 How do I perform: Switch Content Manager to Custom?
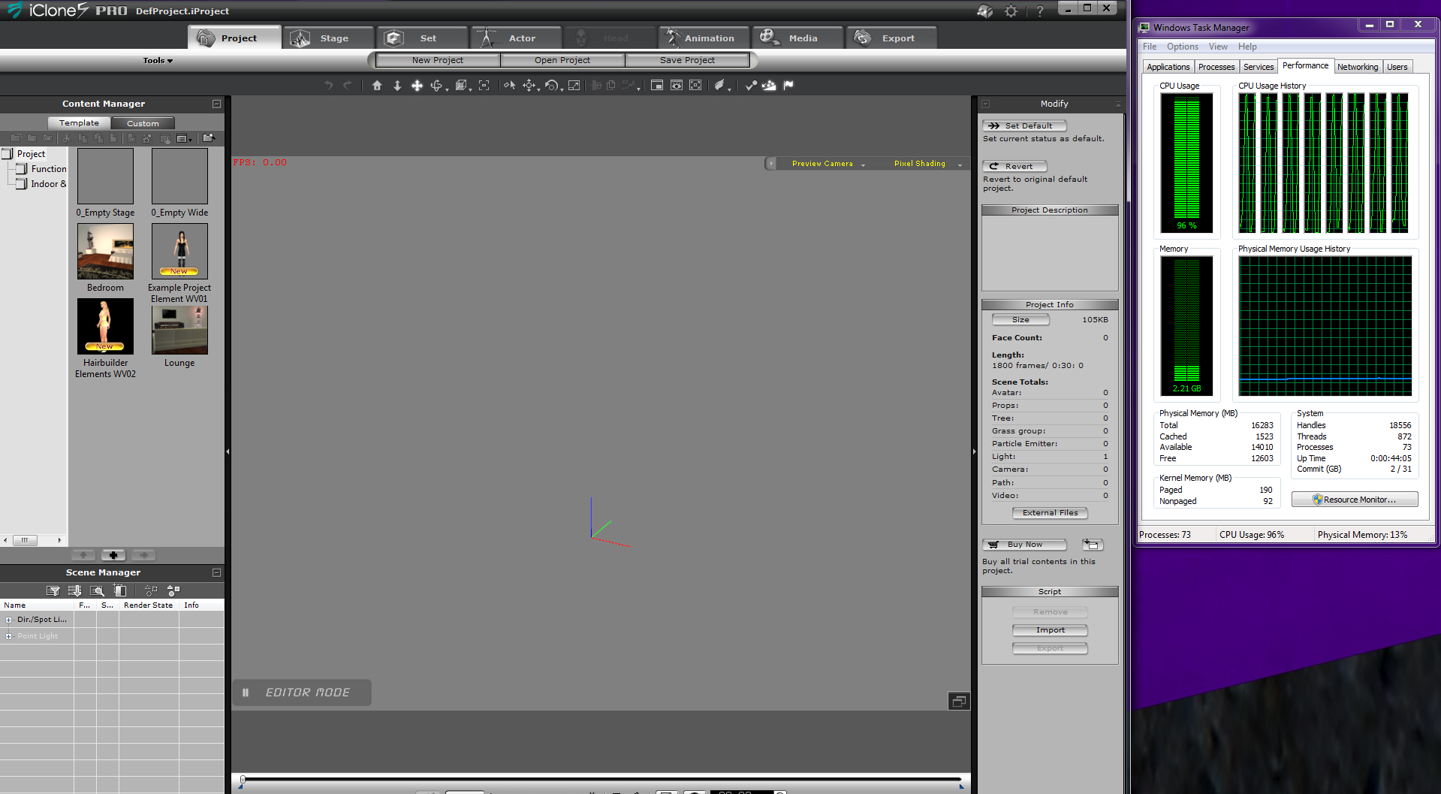[143, 123]
